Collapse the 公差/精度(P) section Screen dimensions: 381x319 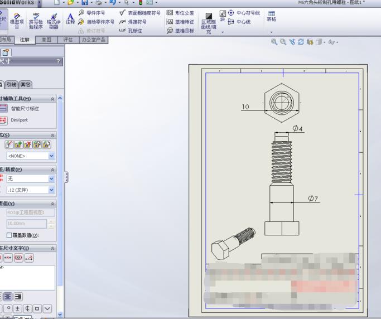[x=52, y=170]
